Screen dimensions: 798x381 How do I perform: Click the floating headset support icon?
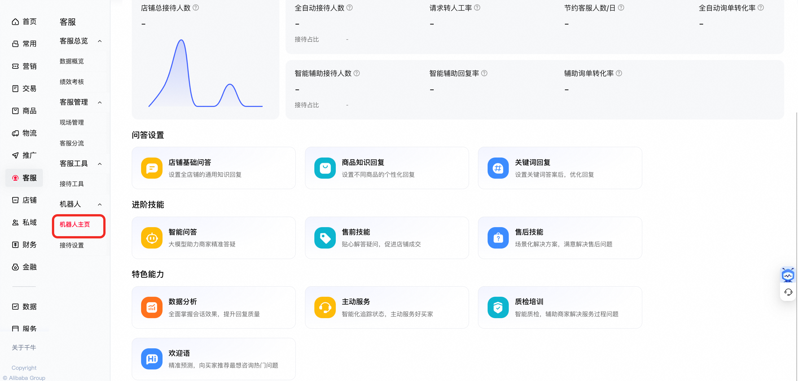coord(788,292)
